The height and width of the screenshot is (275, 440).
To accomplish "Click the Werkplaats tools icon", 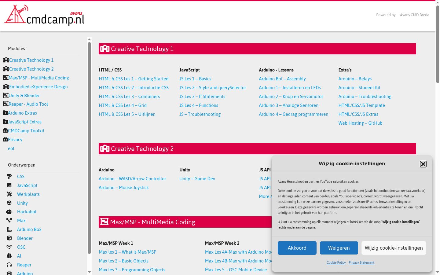I will [x=9, y=194].
